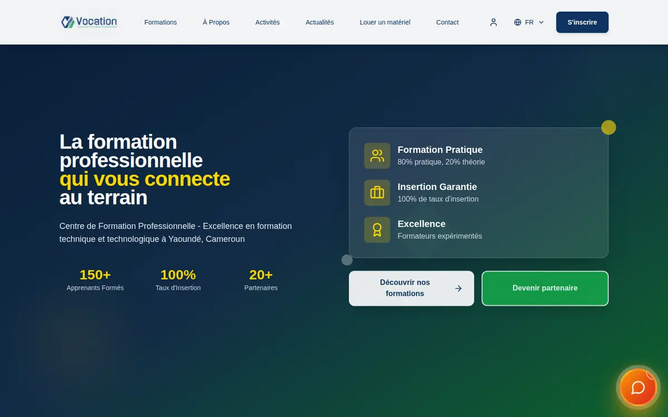Click the yellow 'qui vous connecte' headline
Image resolution: width=668 pixels, height=417 pixels.
(145, 179)
